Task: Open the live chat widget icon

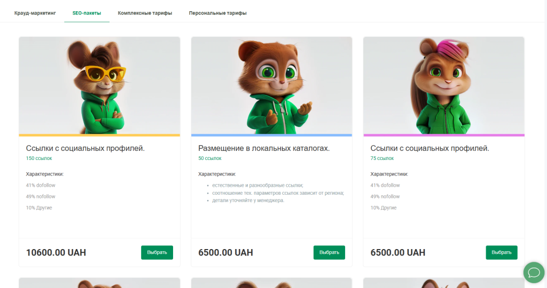Action: [533, 273]
